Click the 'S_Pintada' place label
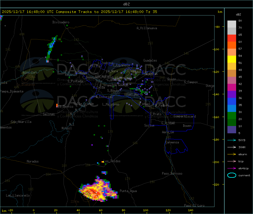 [75, 81]
